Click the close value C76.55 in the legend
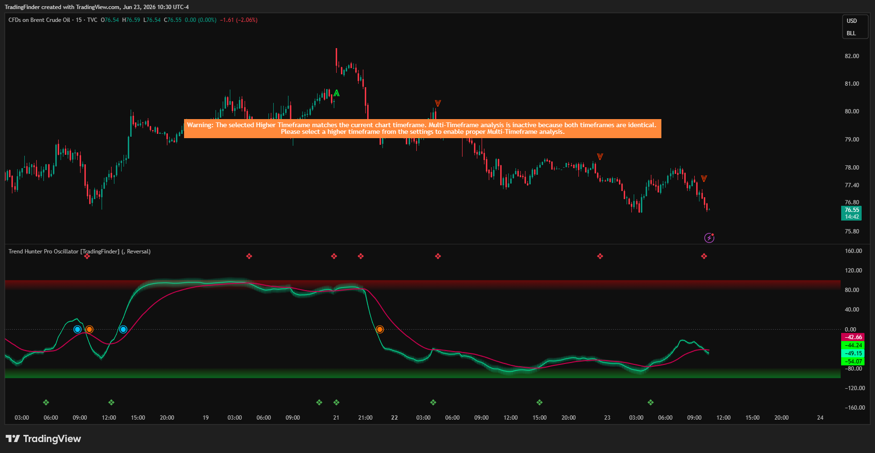Image resolution: width=875 pixels, height=453 pixels. [x=173, y=20]
